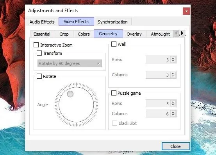Toggle the Black Slot checkbox
Screen dimensions: 216x155
(x=114, y=123)
